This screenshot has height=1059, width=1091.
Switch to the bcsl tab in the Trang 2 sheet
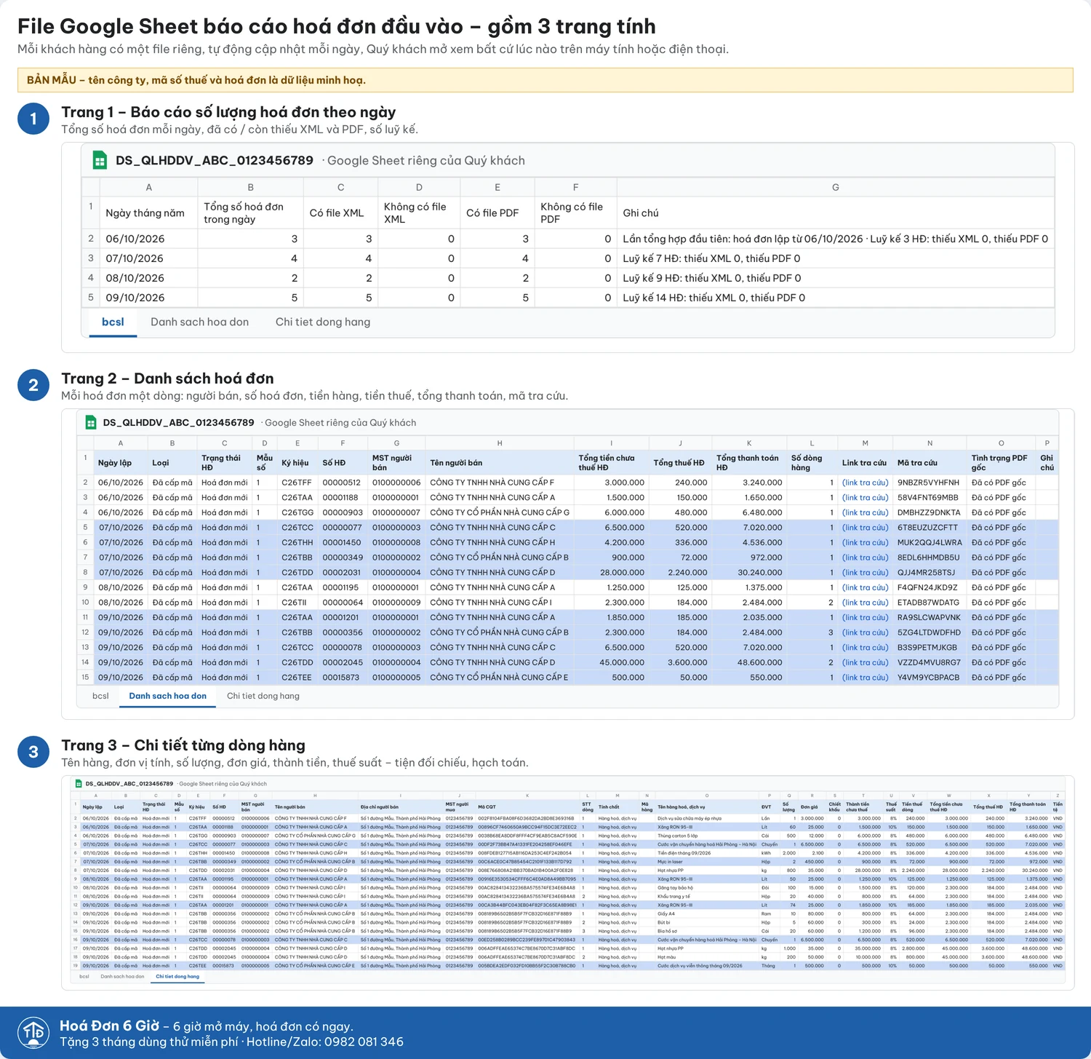(100, 696)
